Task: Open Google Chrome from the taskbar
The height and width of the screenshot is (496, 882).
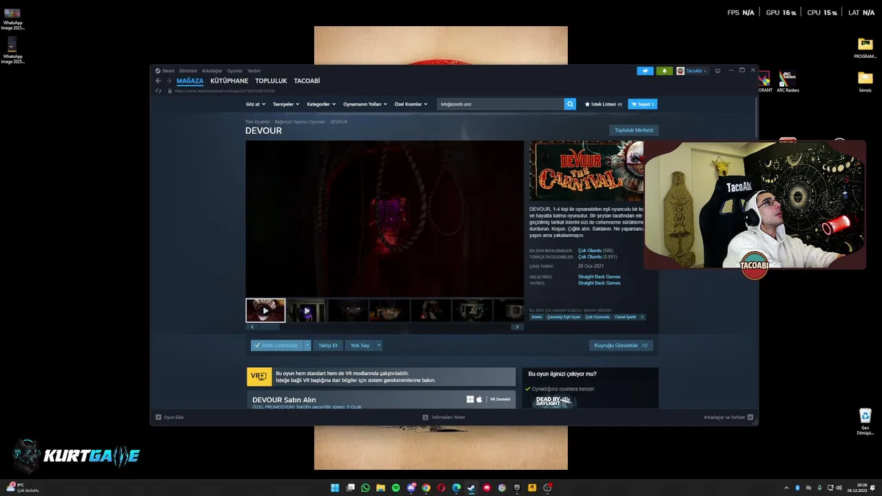Action: click(426, 488)
